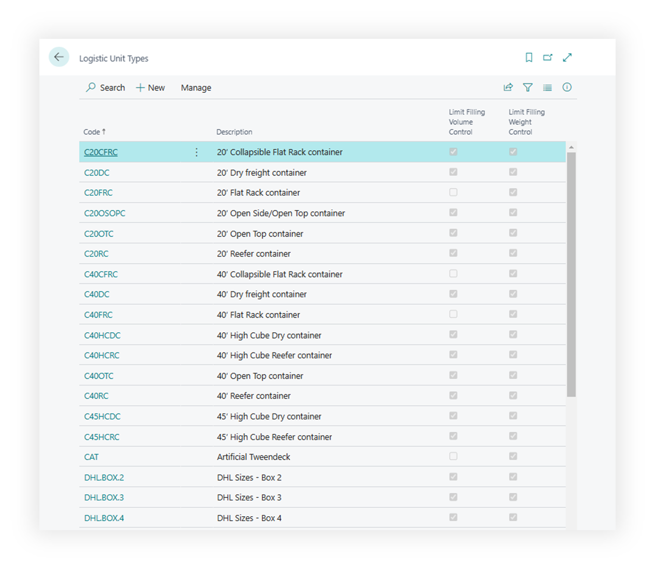Open the Manage menu

[x=196, y=88]
